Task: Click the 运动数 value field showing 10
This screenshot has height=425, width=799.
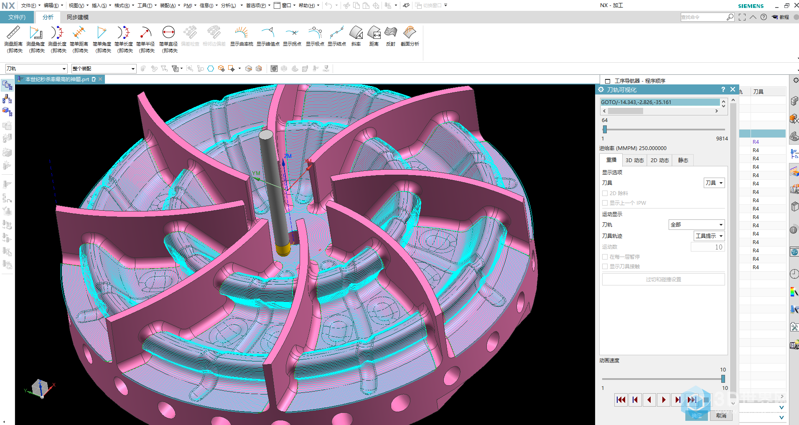Action: [707, 247]
